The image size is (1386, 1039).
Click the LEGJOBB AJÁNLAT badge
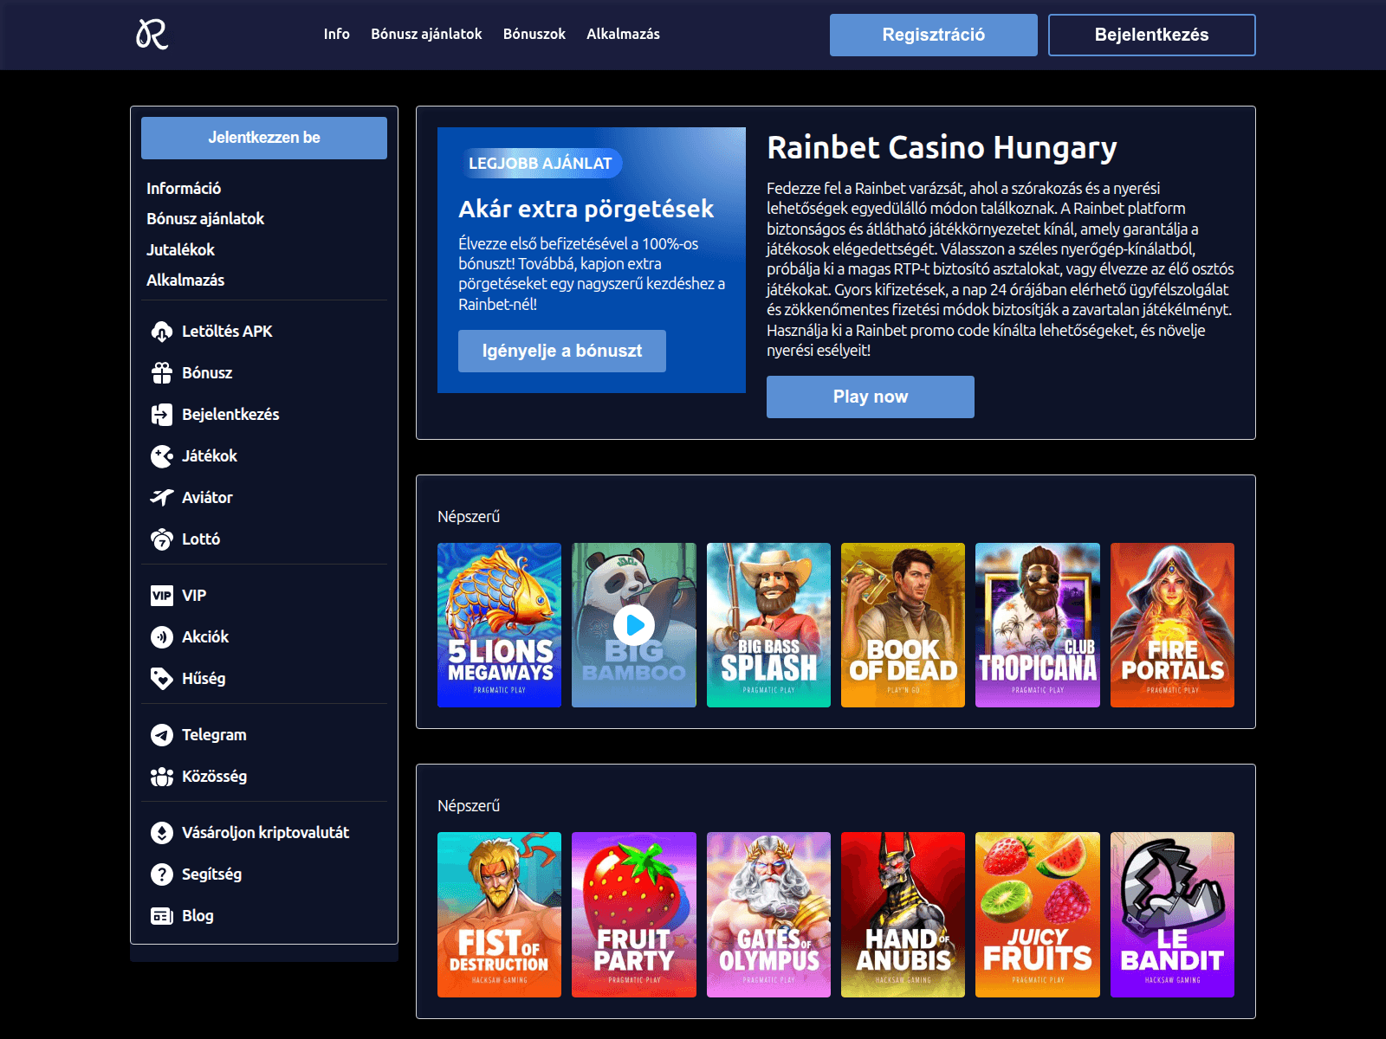(x=541, y=163)
